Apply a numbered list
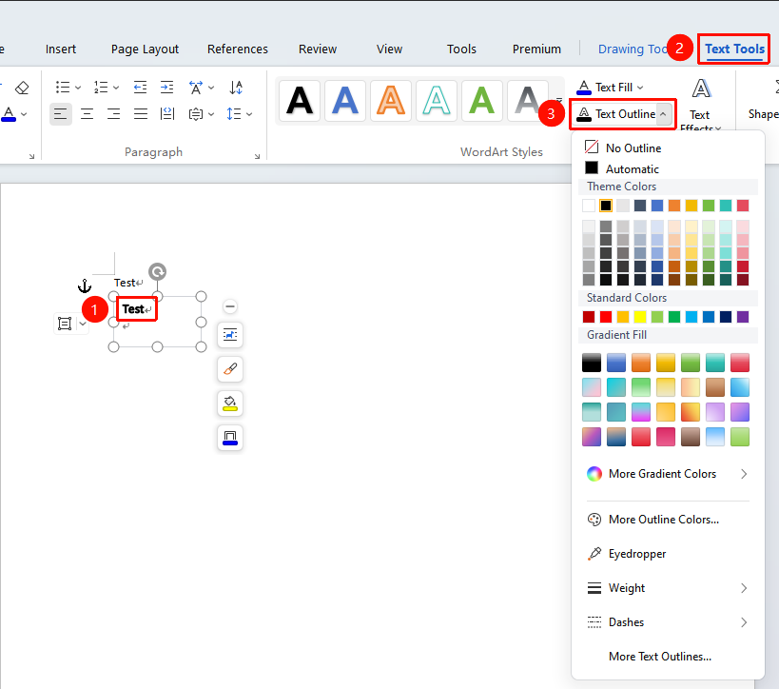This screenshot has height=689, width=779. (101, 88)
